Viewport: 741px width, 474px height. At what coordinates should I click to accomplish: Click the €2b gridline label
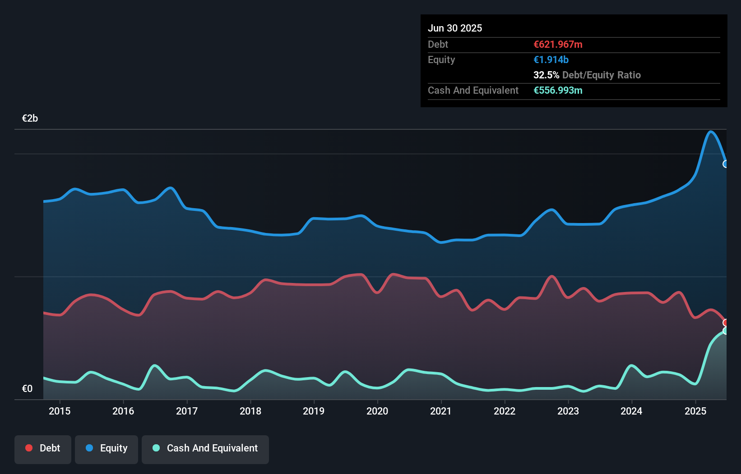[x=30, y=118]
